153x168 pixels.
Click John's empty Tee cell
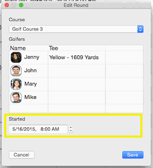coord(77,70)
